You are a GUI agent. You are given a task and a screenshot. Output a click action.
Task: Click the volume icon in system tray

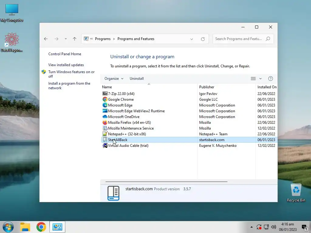tap(274, 227)
